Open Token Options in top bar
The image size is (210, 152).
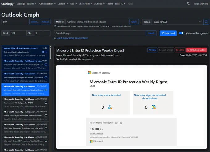201,4
